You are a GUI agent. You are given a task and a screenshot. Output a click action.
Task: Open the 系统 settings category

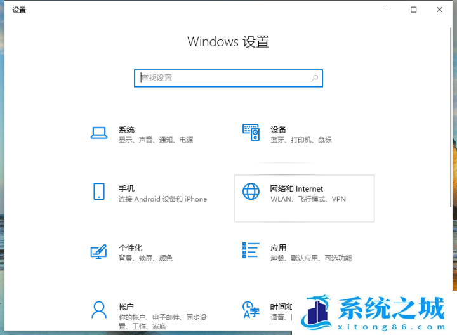(126, 129)
